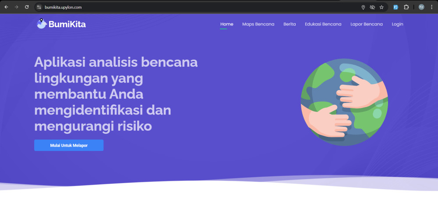The height and width of the screenshot is (222, 438).
Task: Open the Extensions puzzle piece menu
Action: point(406,7)
